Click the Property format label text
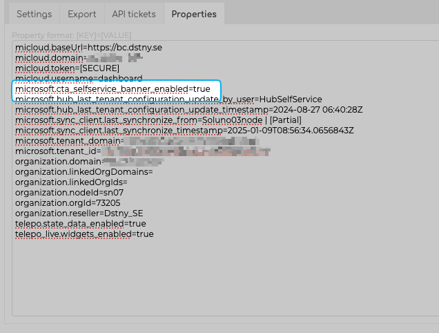439x333 pixels. click(72, 35)
